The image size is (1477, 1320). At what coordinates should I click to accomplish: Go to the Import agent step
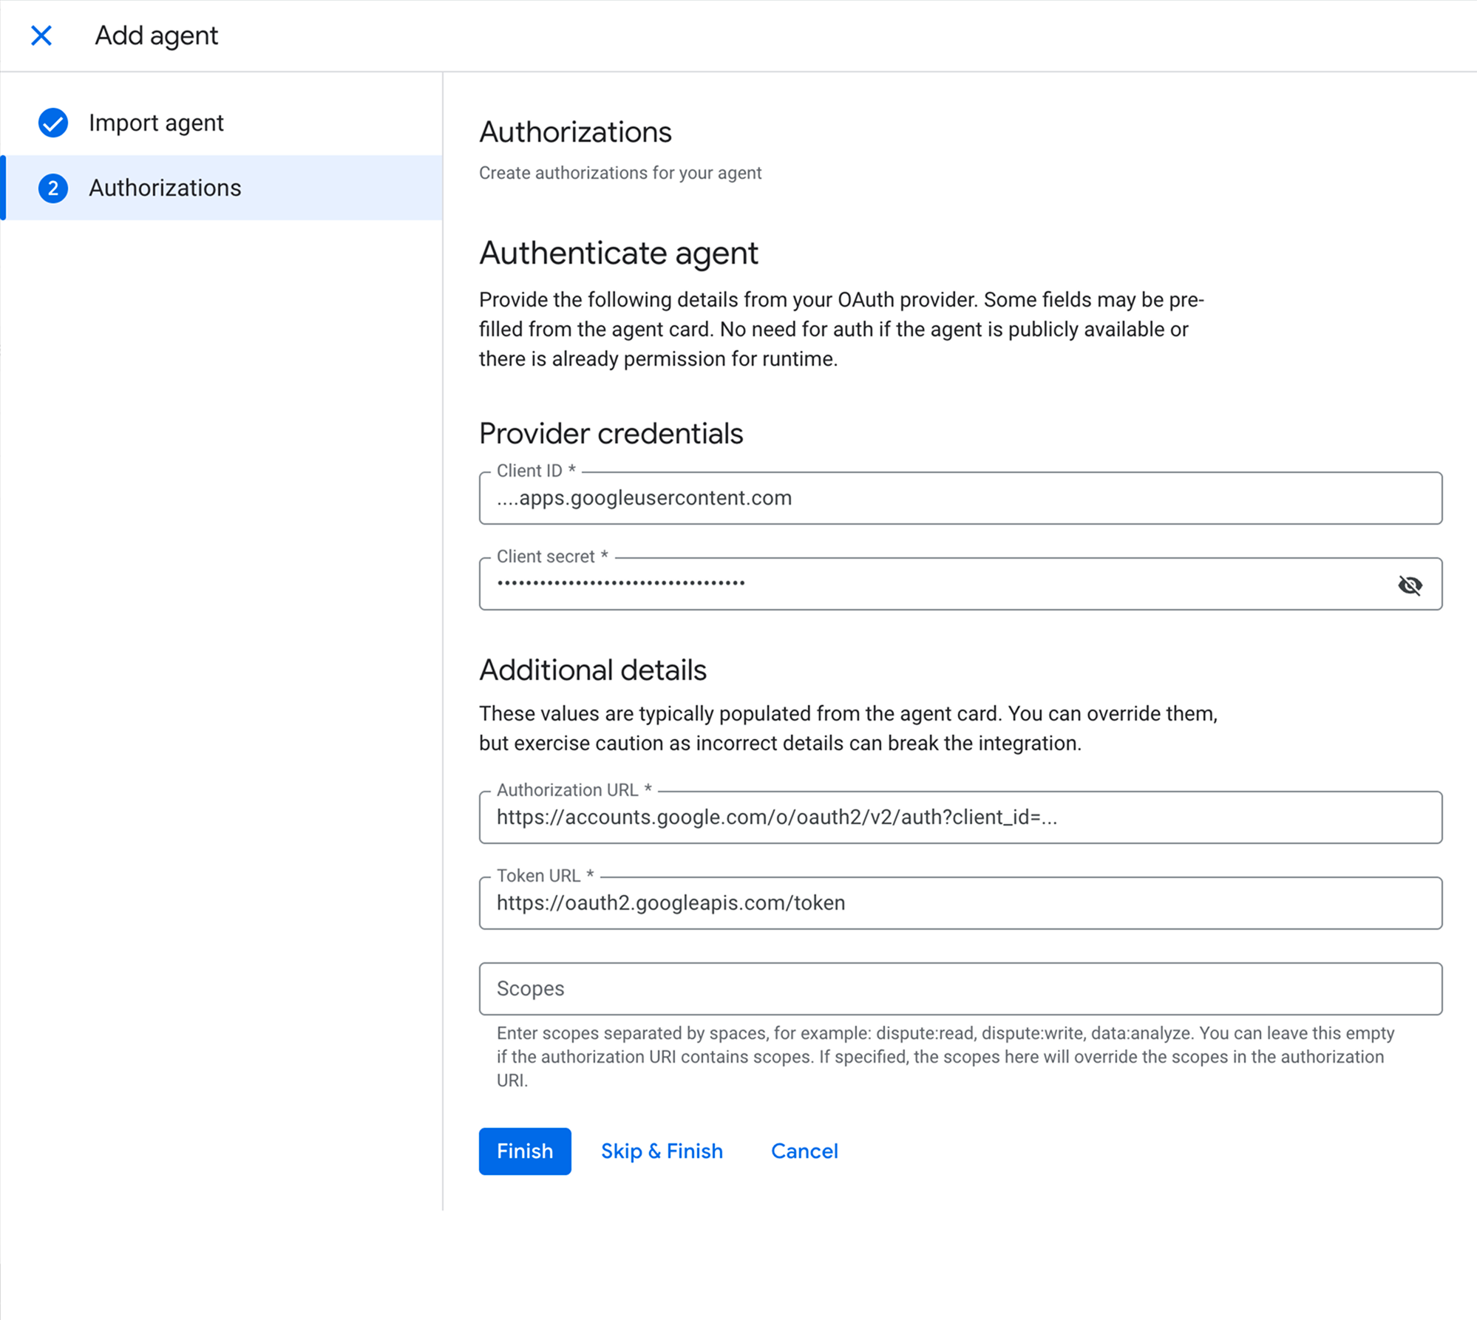pos(156,123)
